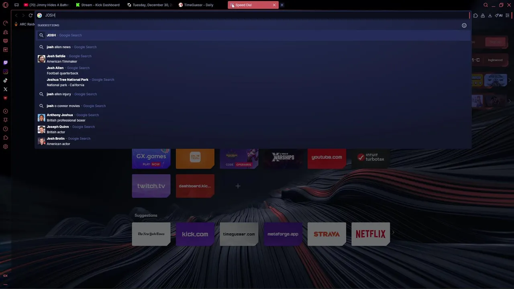The image size is (514, 289).
Task: Open the search tabs magnifier icon
Action: point(485,5)
